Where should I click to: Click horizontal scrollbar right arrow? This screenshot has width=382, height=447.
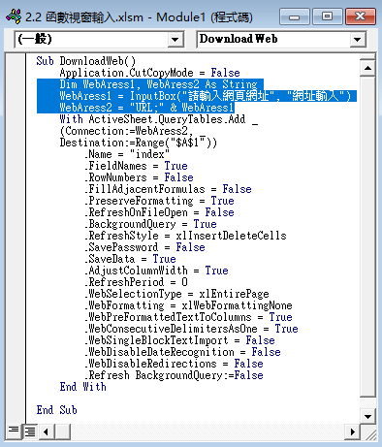pos(352,431)
